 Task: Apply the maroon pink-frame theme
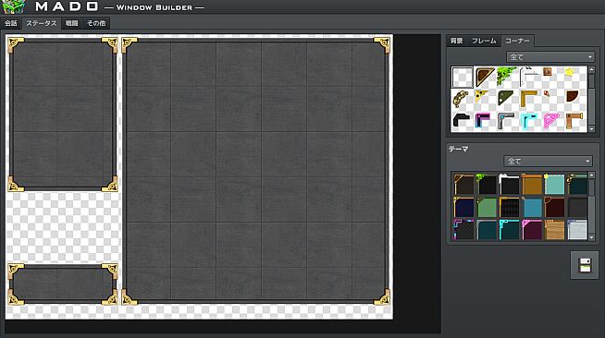click(532, 230)
